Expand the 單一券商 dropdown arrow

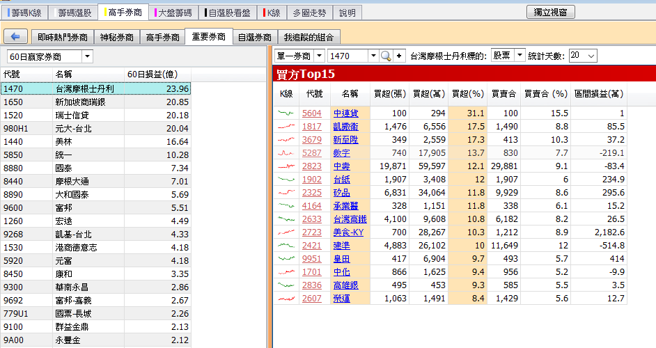click(x=319, y=56)
